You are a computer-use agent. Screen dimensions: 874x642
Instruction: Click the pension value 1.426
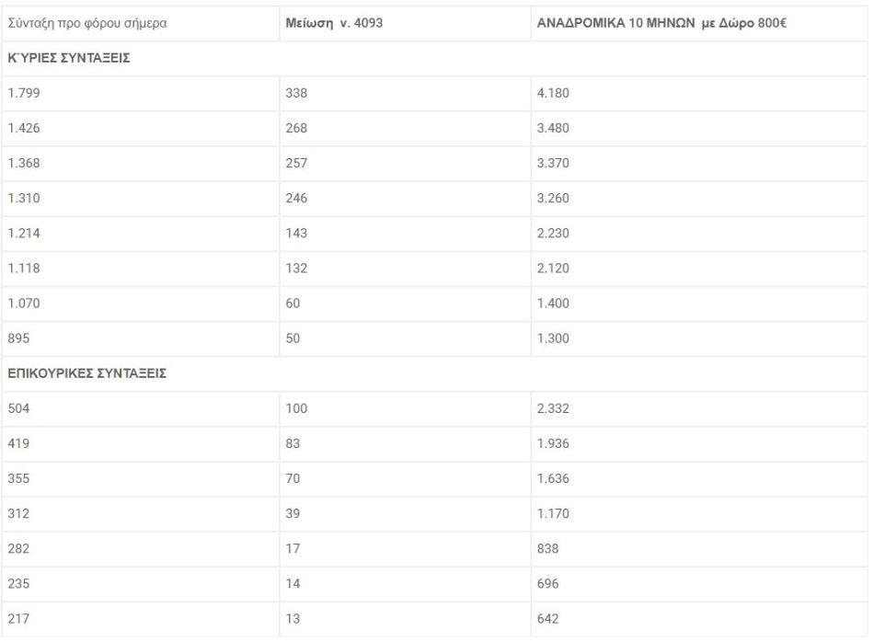tap(141, 128)
